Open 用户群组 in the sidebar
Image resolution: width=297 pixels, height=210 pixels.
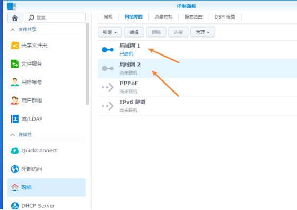tap(47, 101)
